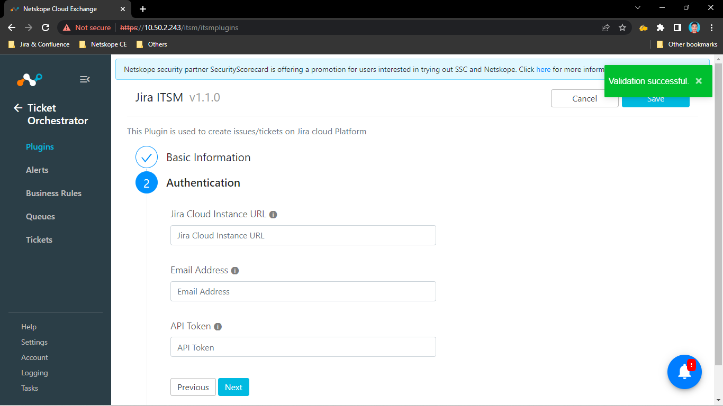This screenshot has width=723, height=406.
Task: Show info tooltip for Email Address
Action: pyautogui.click(x=235, y=271)
